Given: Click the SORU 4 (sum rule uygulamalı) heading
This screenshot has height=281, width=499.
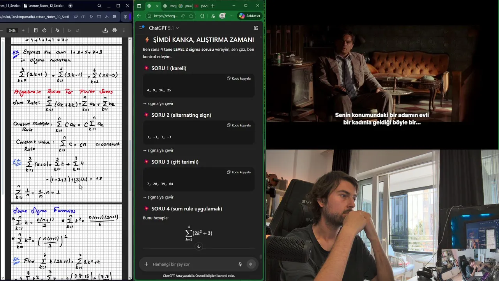Looking at the screenshot, I should click(x=187, y=209).
